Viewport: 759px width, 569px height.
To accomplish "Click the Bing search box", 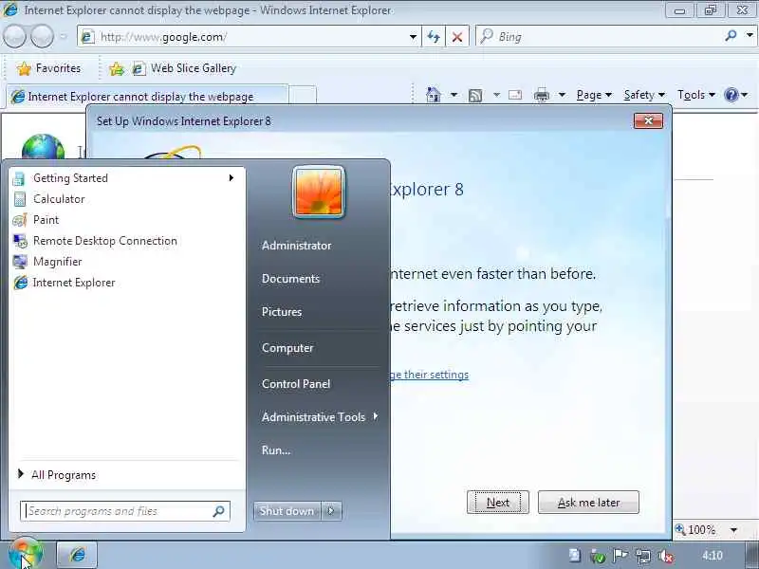I will click(601, 37).
